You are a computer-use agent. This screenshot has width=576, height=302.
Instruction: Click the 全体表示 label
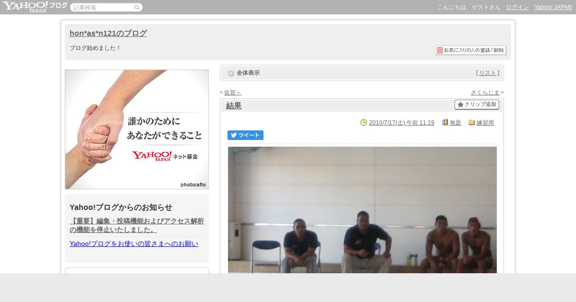tap(248, 73)
